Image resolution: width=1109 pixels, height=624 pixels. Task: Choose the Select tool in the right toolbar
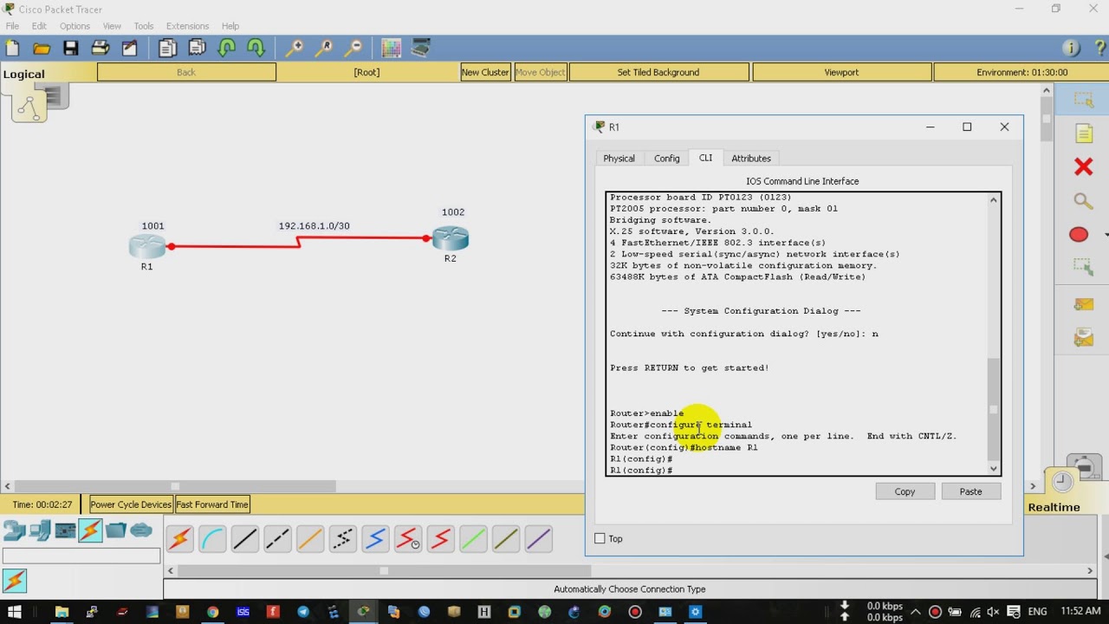coord(1083,101)
